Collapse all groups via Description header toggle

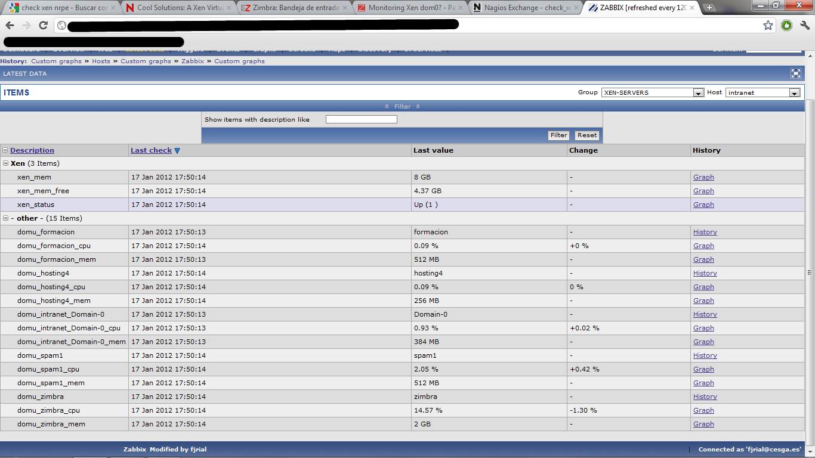pyautogui.click(x=5, y=150)
